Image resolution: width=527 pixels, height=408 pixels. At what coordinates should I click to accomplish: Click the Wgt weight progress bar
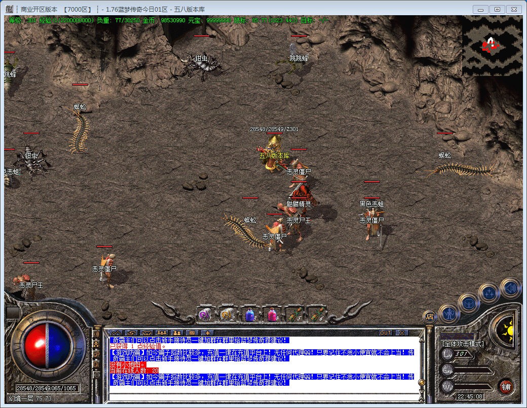pos(473,387)
